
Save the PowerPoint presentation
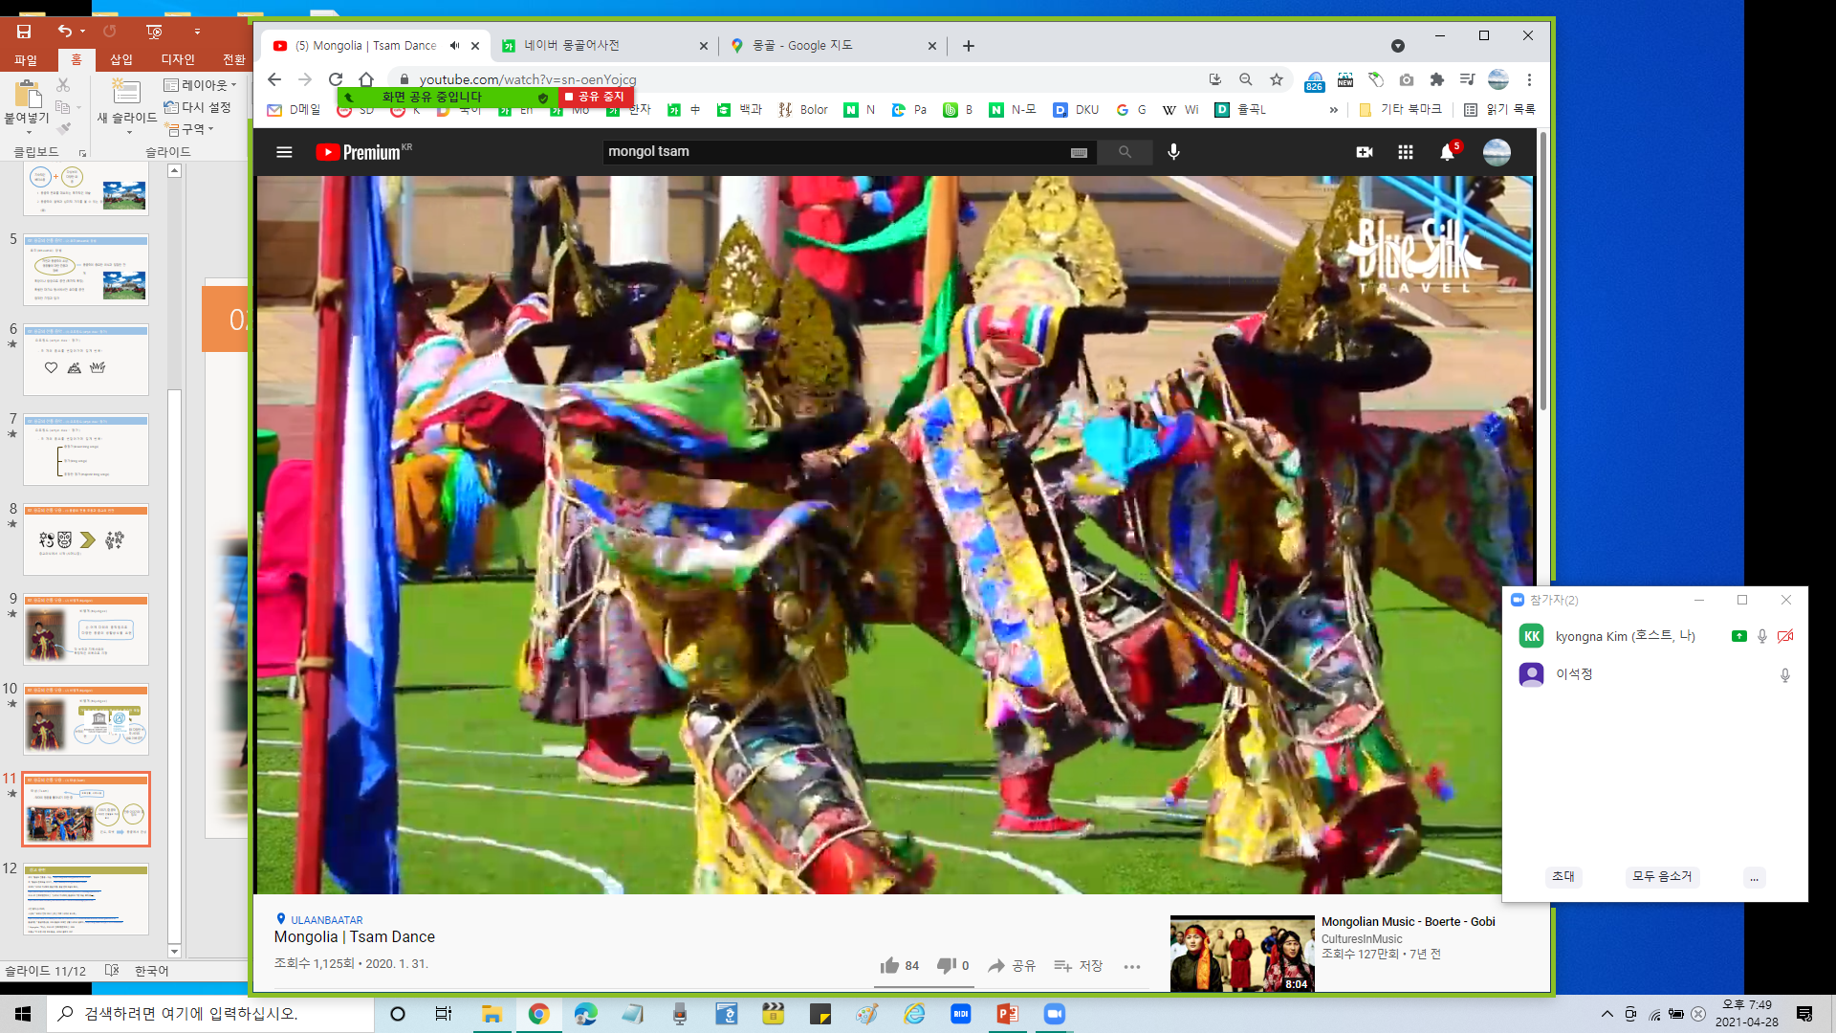[x=24, y=32]
